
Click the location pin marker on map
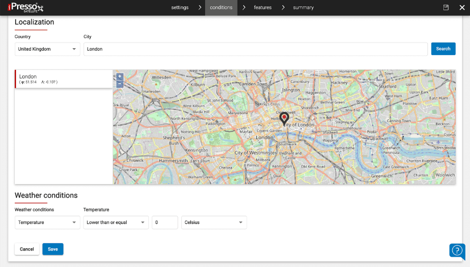tap(285, 118)
